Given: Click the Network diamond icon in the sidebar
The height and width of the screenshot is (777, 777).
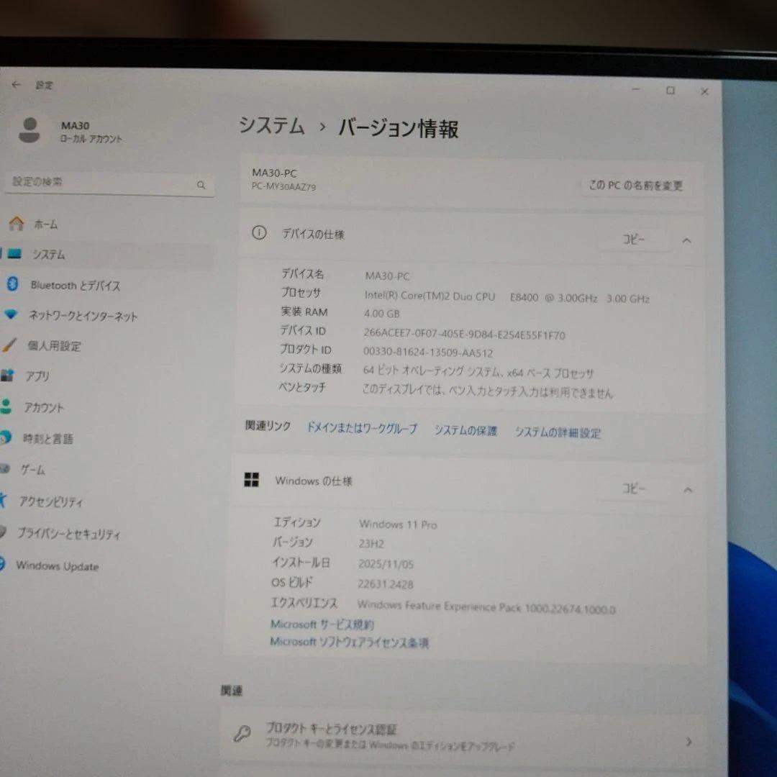Looking at the screenshot, I should pos(11,314).
